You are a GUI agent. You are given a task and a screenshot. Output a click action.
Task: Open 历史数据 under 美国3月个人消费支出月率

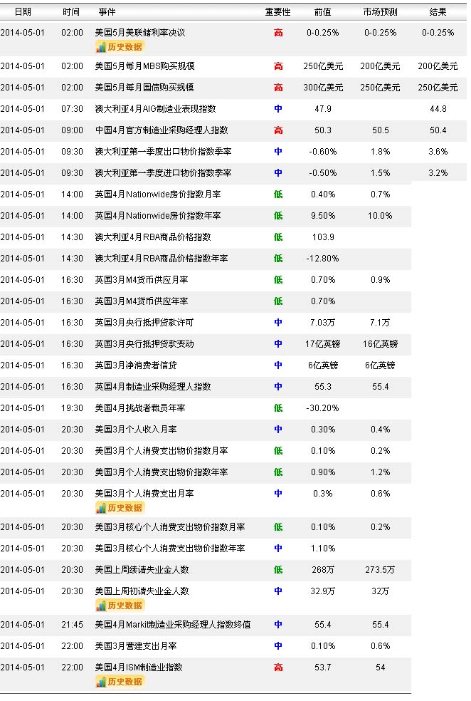pos(120,508)
